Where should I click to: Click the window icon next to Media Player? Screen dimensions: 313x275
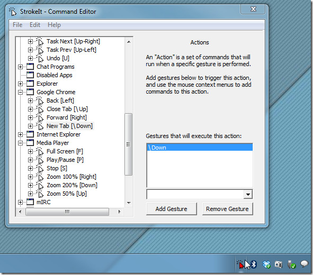tap(30, 143)
